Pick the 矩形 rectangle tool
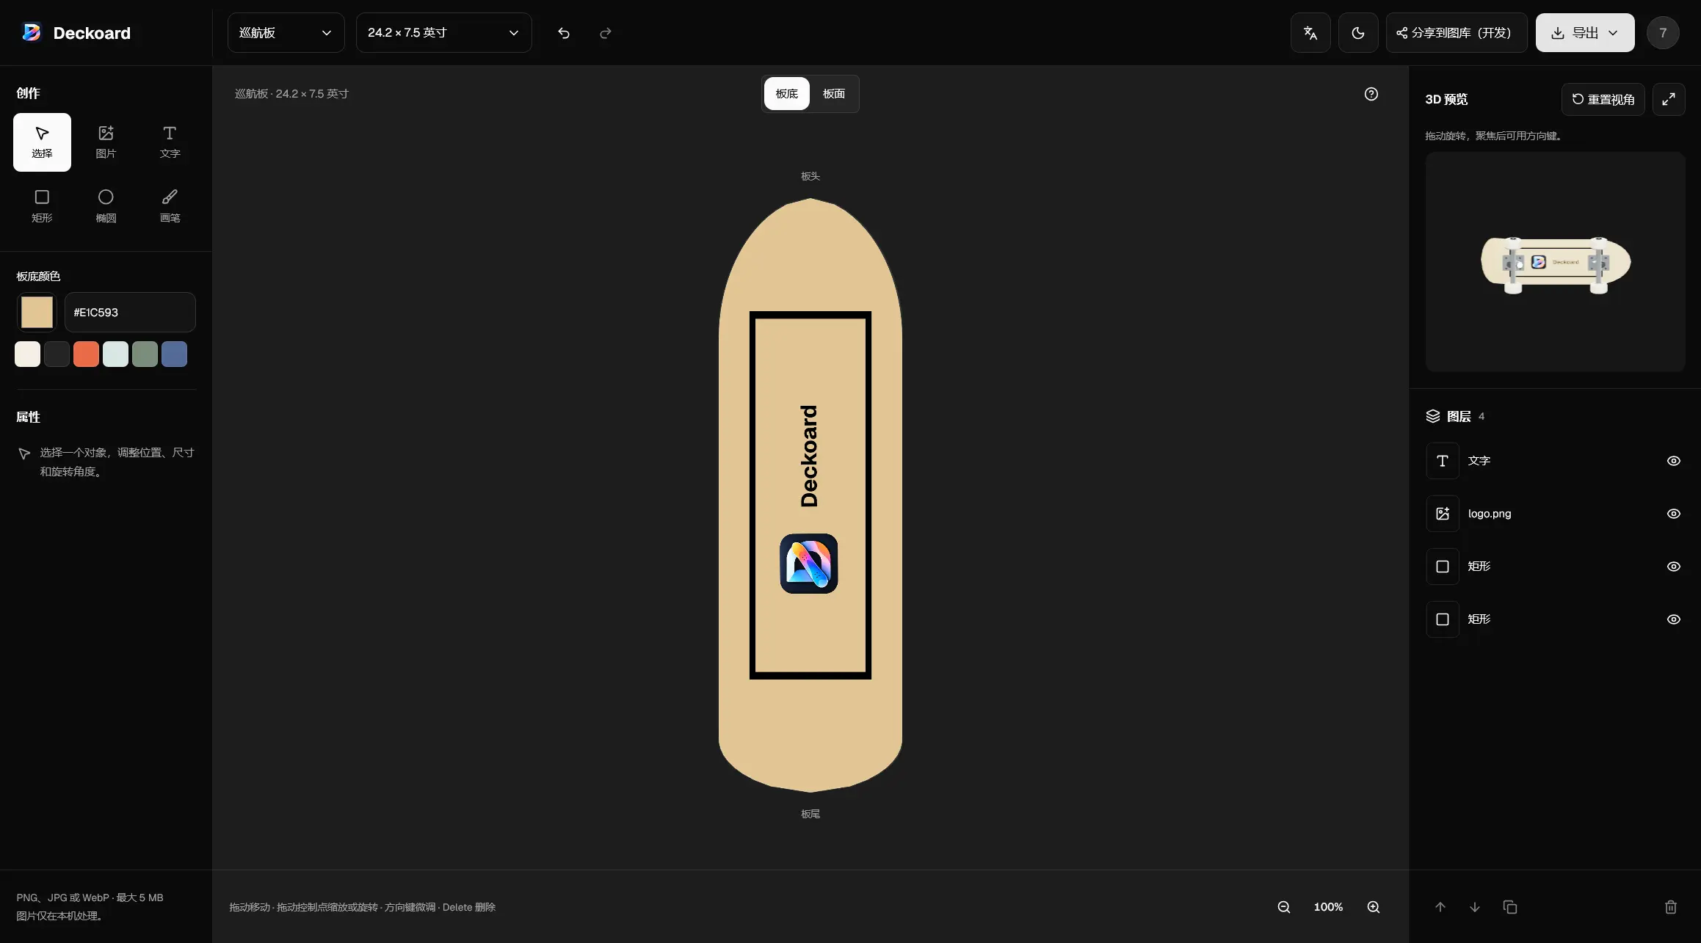1701x943 pixels. pos(42,206)
